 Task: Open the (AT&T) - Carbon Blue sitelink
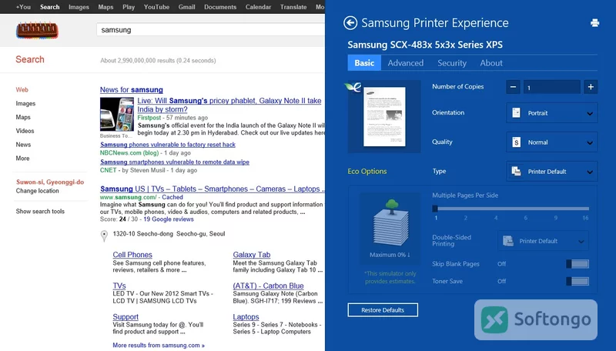(268, 286)
